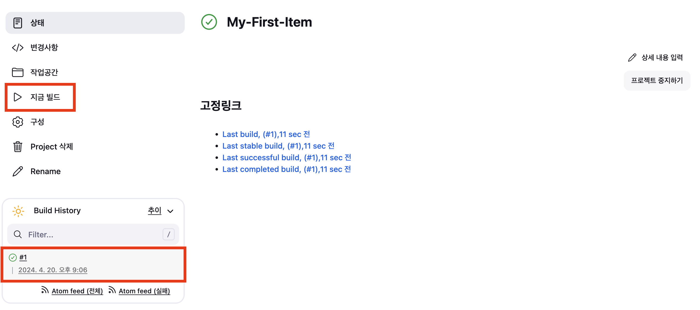This screenshot has width=700, height=310.
Task: Open build #1 in Build History
Action: (23, 257)
